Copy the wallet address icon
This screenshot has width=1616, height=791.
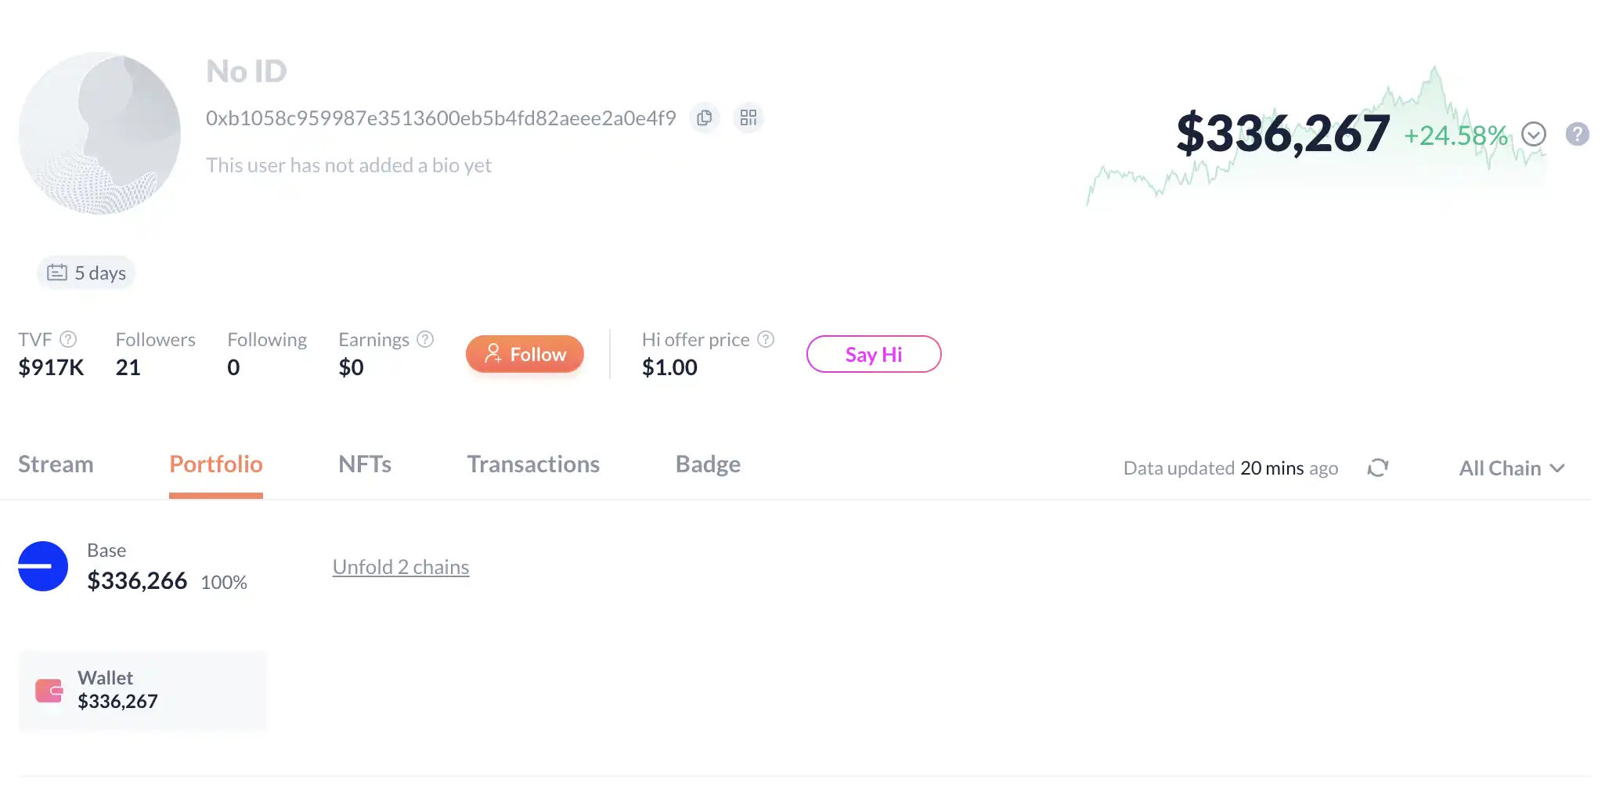[704, 117]
